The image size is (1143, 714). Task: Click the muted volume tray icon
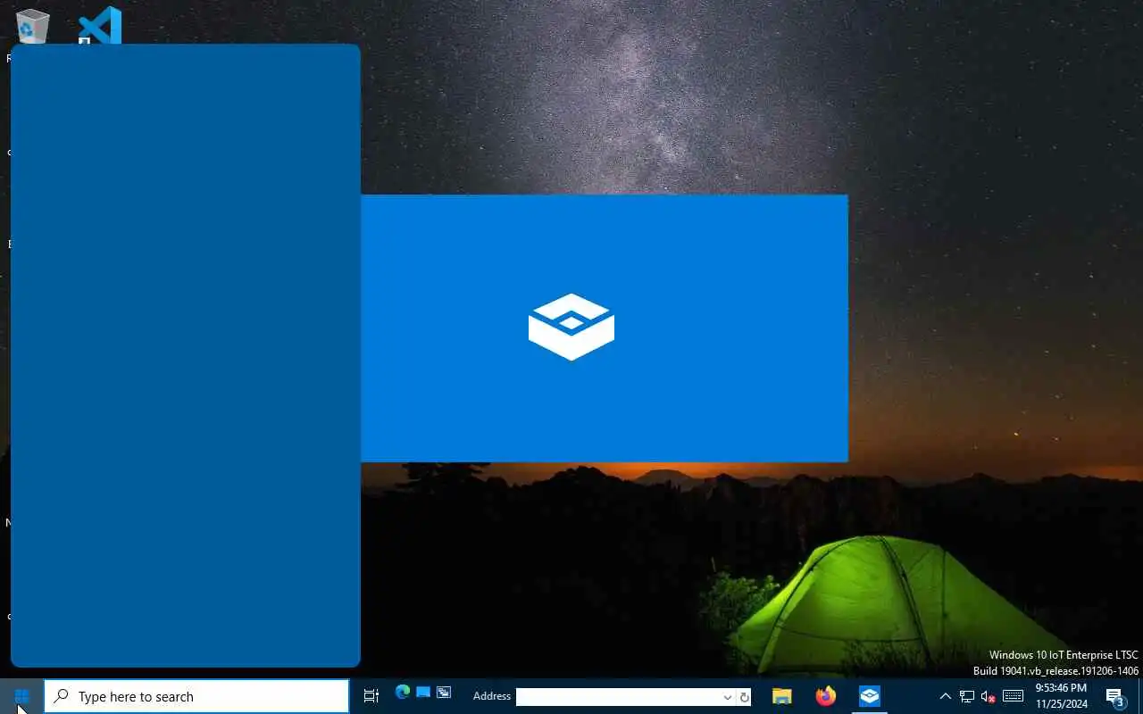pyautogui.click(x=989, y=696)
